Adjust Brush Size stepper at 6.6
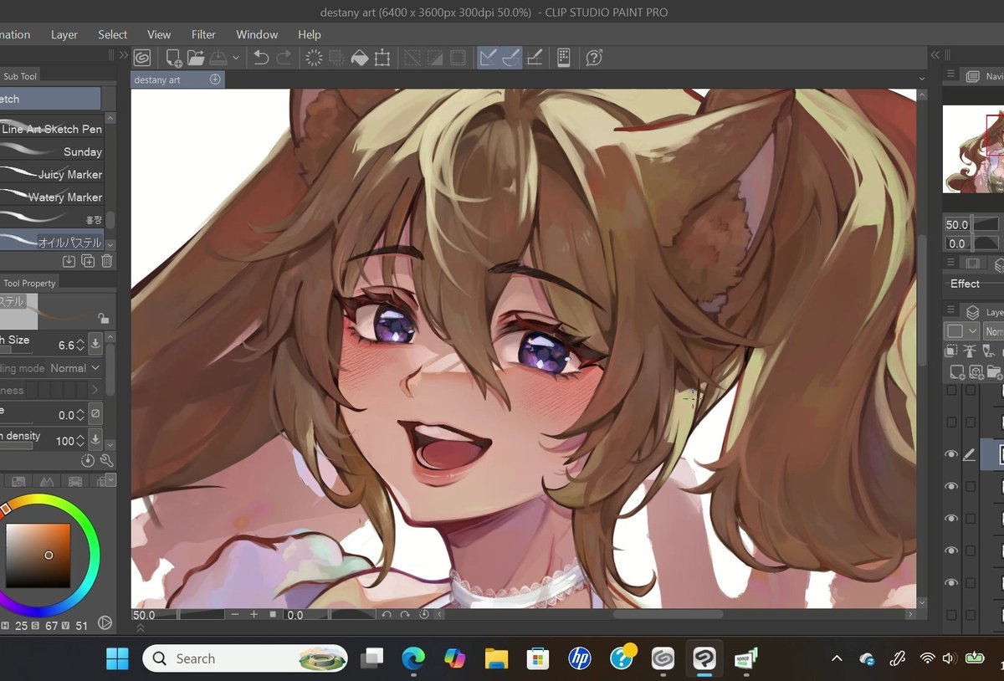1004x681 pixels. 80,345
